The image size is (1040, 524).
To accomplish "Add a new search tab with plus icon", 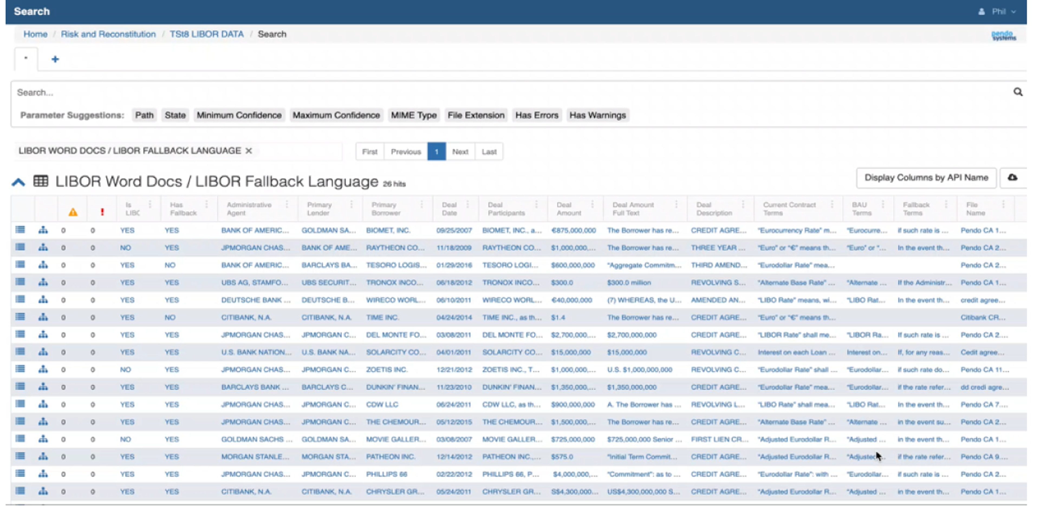I will 55,59.
